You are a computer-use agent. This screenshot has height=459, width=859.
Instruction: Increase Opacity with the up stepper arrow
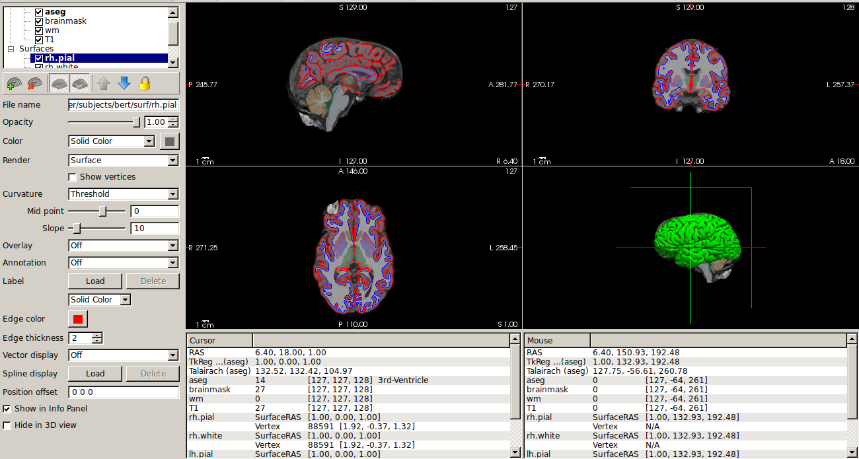[x=173, y=120]
